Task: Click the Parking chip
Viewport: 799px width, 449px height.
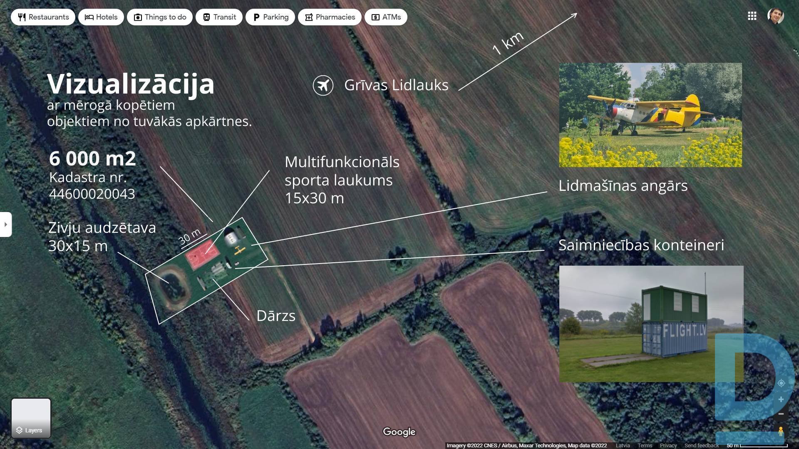Action: tap(270, 17)
